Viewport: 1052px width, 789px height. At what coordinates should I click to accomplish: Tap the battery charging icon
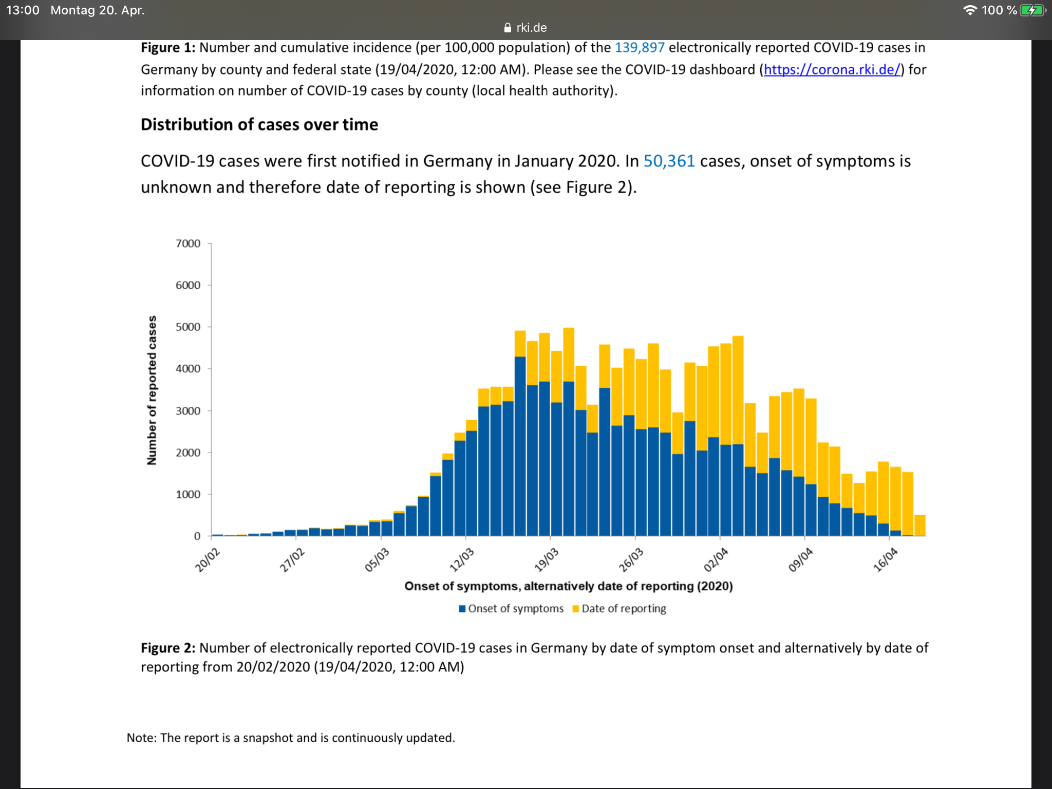(1032, 10)
